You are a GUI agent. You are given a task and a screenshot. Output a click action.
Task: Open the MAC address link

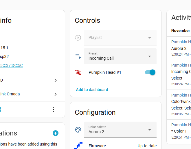coord(12,65)
